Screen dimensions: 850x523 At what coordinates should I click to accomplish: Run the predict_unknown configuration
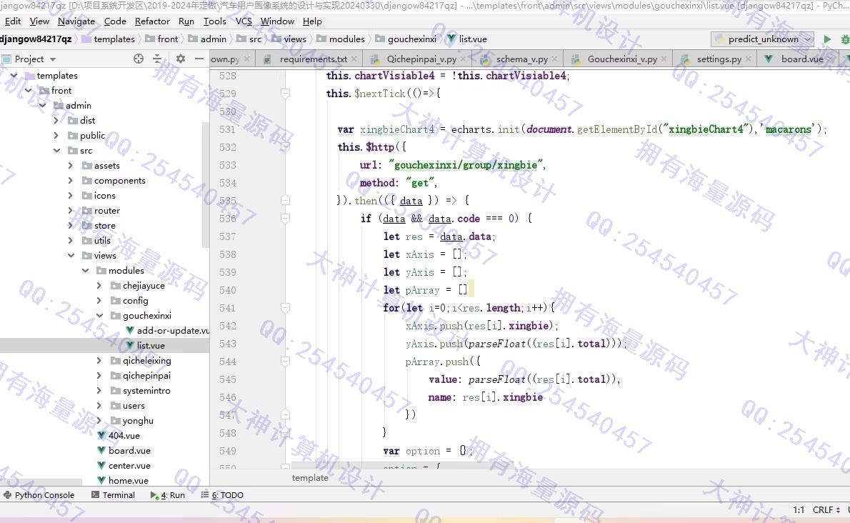827,39
